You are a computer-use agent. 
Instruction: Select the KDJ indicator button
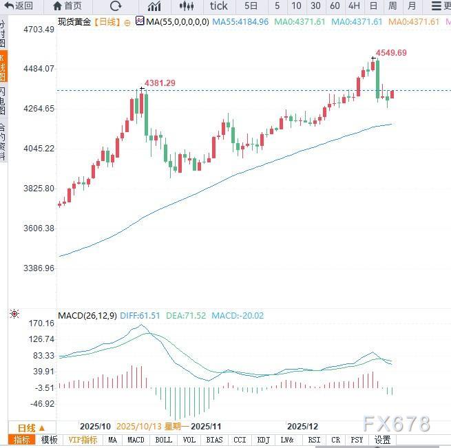click(263, 440)
